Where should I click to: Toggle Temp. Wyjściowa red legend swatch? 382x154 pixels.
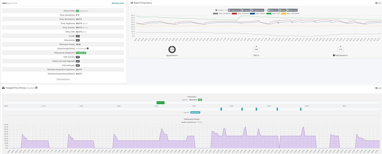pos(234,13)
